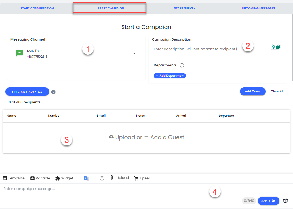
Task: Click the info icon beside Upload CSV/XLSX
Action: point(53,92)
